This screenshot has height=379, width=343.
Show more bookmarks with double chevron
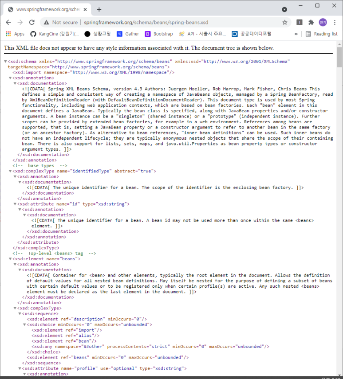pyautogui.click(x=296, y=34)
